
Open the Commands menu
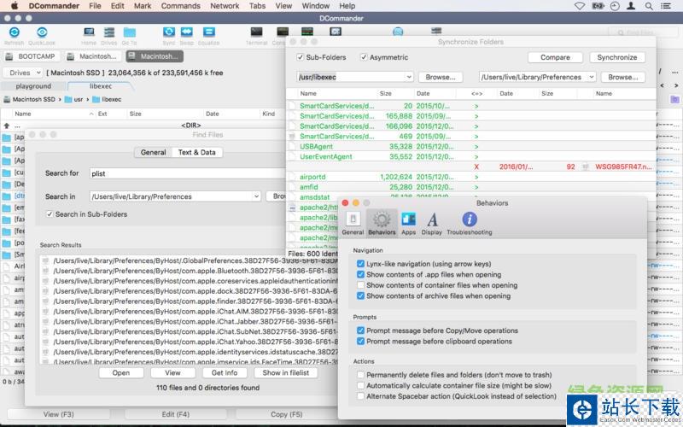(180, 6)
